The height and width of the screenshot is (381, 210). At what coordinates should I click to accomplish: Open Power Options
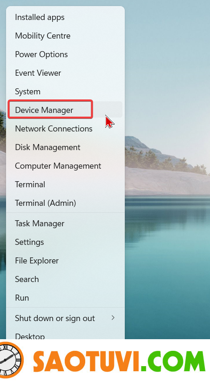click(65, 54)
